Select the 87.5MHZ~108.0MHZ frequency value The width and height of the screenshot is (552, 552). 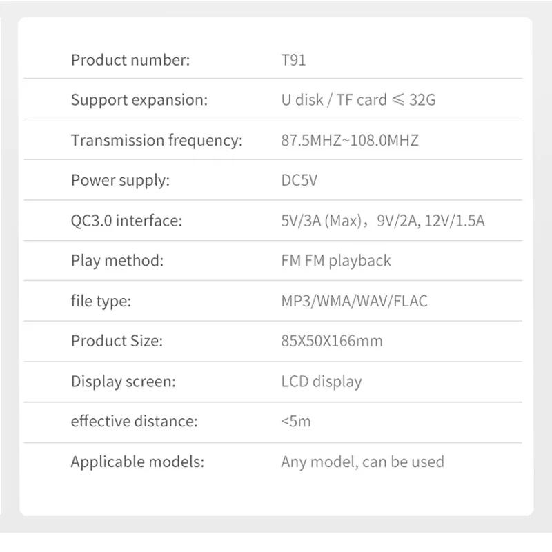[350, 141]
